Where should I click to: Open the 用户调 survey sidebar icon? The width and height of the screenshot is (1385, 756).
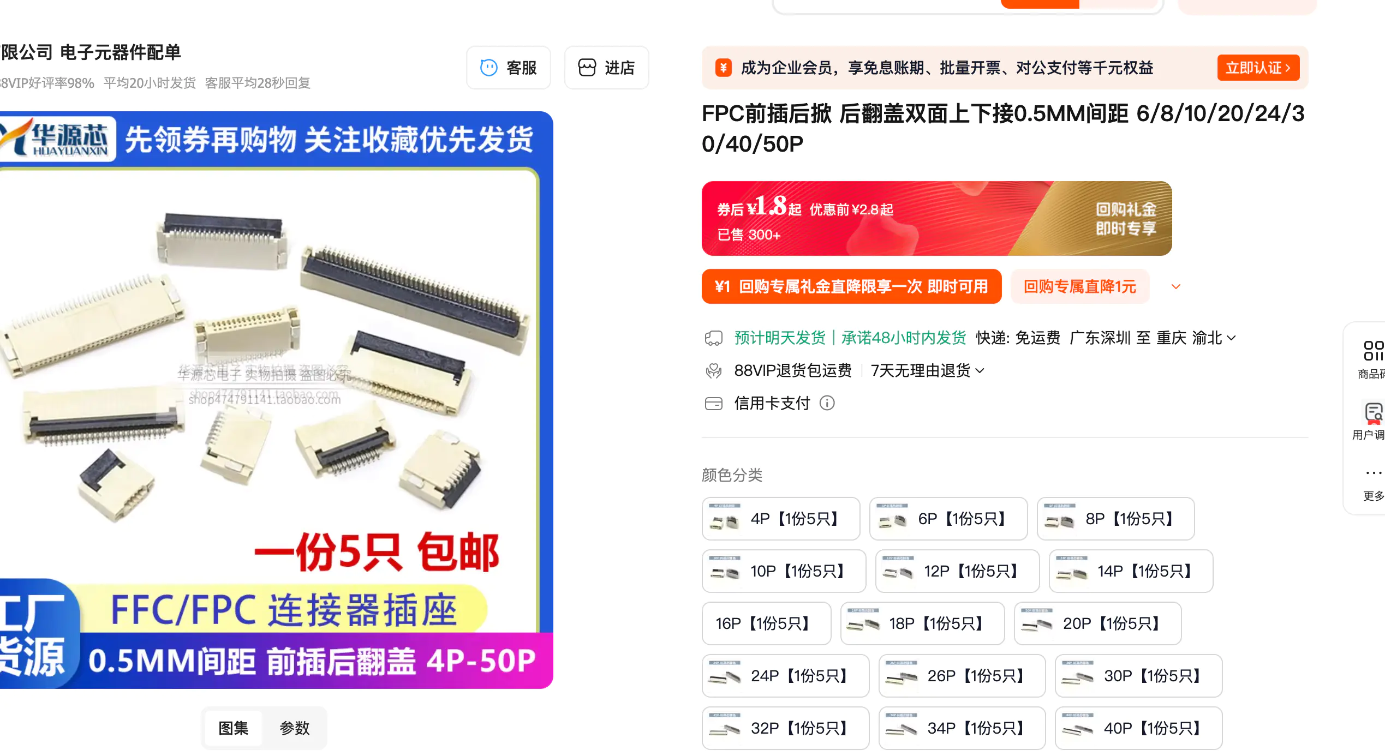tap(1374, 413)
